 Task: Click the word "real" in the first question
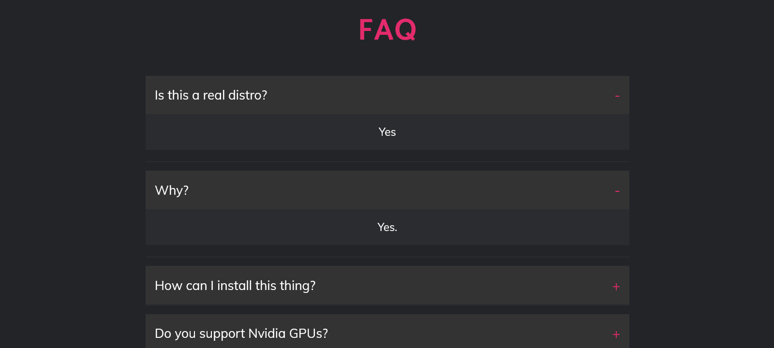tap(214, 95)
